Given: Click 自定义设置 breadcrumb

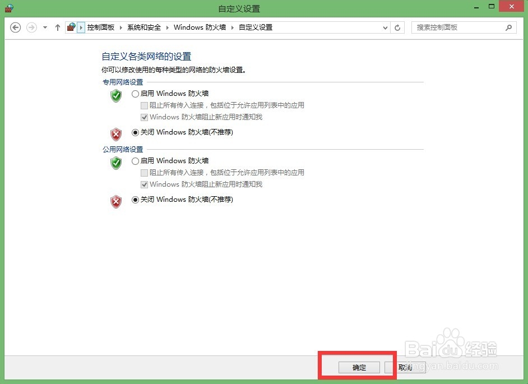Looking at the screenshot, I should pos(256,27).
